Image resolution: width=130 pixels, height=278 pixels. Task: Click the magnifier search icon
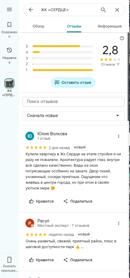tap(103, 10)
